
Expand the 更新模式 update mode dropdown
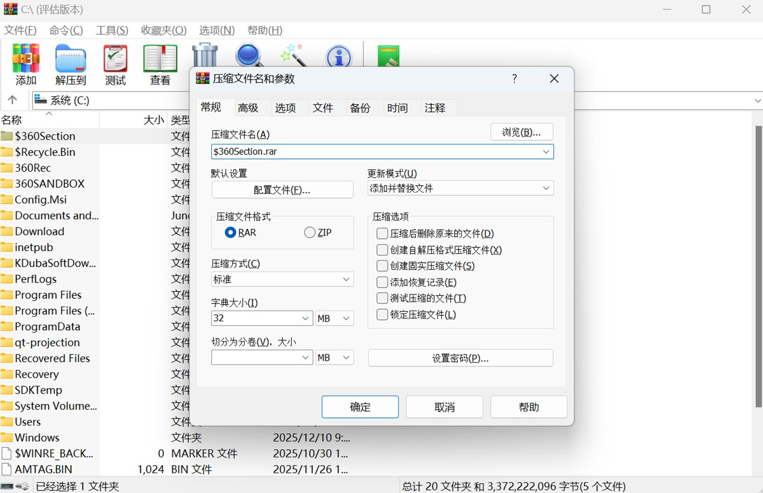(545, 188)
